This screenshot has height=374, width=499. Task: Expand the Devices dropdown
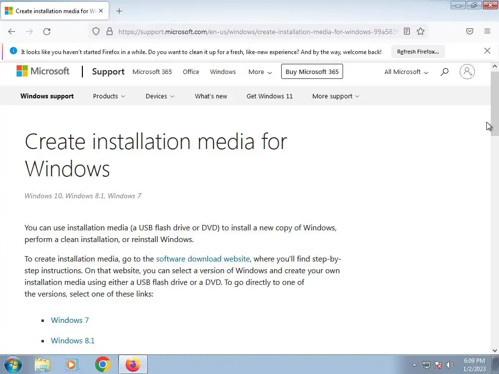160,96
